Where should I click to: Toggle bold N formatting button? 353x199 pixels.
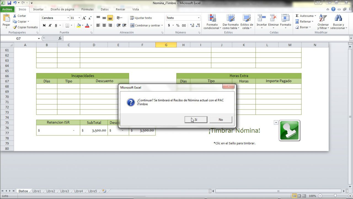[44, 25]
